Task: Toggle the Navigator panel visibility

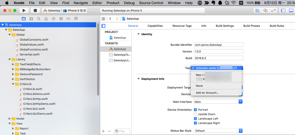Action: [283, 11]
